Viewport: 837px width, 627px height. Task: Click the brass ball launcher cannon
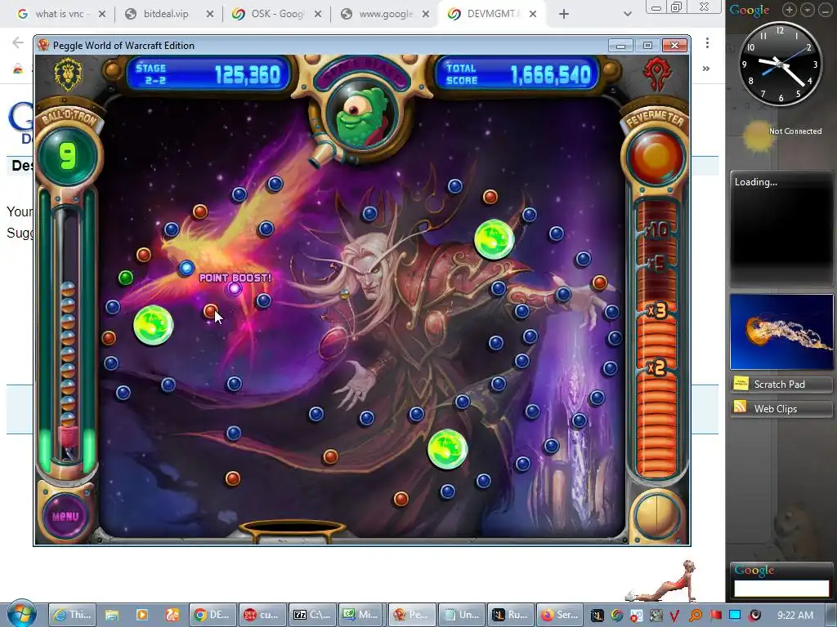pos(322,151)
